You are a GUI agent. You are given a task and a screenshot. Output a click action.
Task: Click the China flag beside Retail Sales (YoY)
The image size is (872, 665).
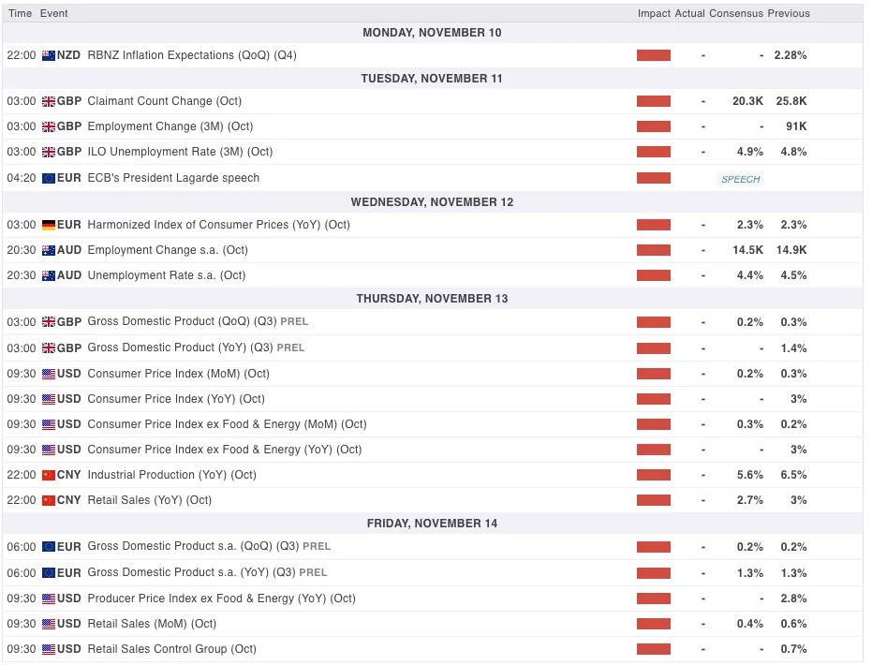pyautogui.click(x=49, y=500)
